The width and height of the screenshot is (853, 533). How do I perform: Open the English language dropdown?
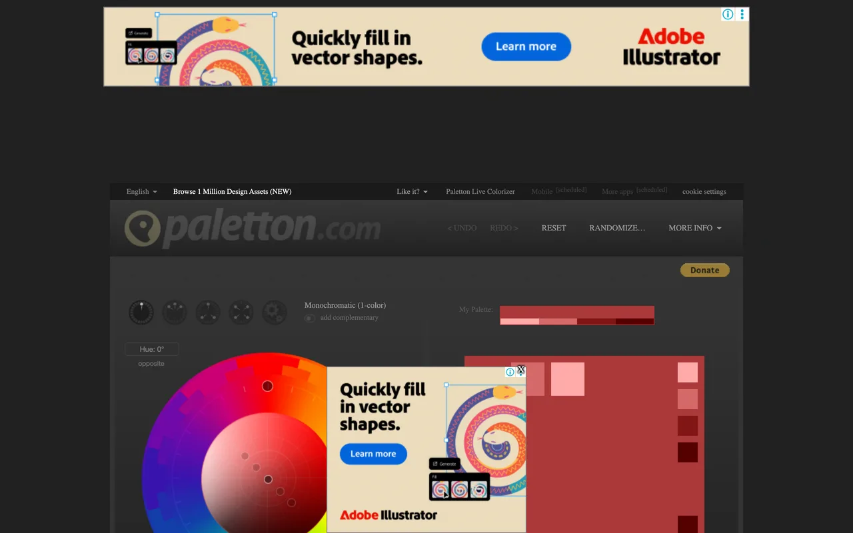142,192
